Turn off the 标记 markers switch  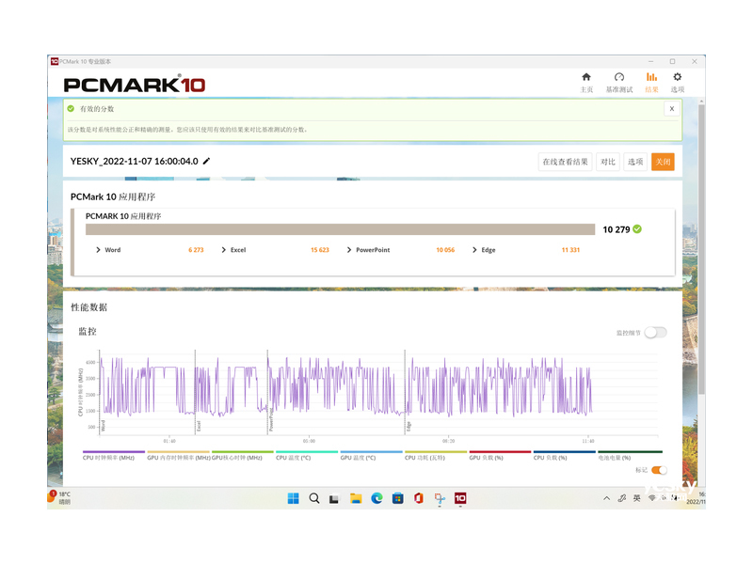(x=660, y=470)
